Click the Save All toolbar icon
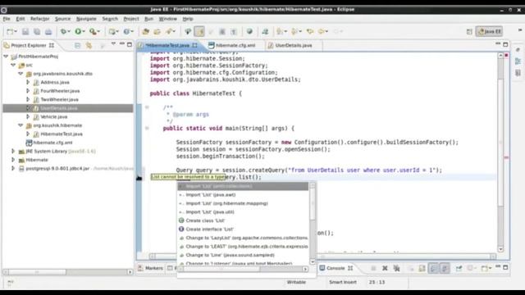525x295 pixels. click(x=37, y=32)
